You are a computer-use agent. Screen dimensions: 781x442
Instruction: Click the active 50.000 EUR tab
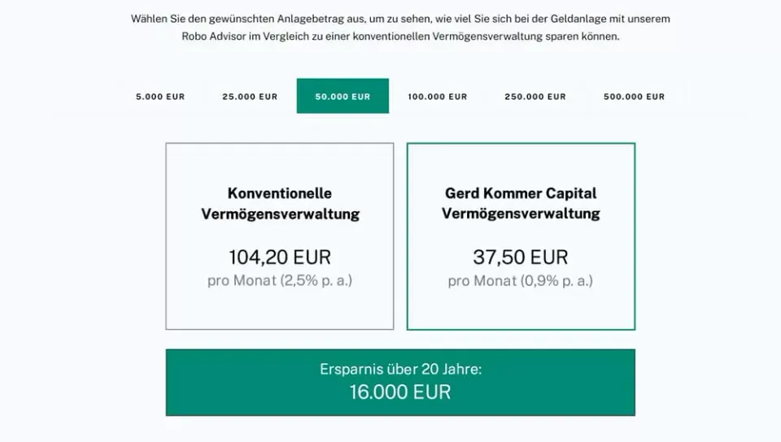tap(343, 96)
